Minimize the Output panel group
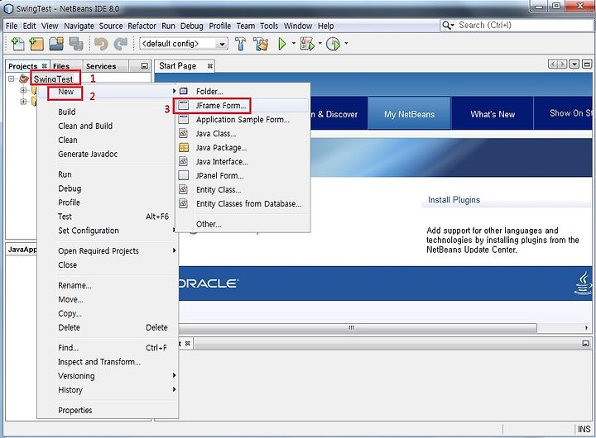 tap(586, 344)
